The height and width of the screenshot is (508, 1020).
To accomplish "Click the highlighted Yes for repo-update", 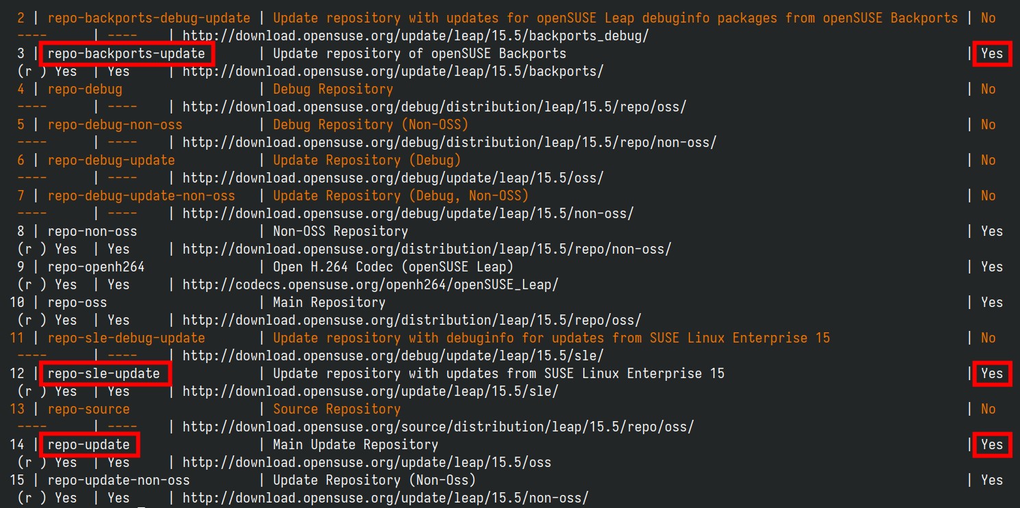I will point(991,444).
